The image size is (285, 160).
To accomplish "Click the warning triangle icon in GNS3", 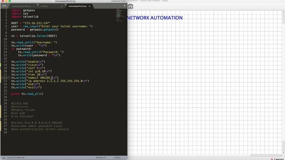I will 272,159.
